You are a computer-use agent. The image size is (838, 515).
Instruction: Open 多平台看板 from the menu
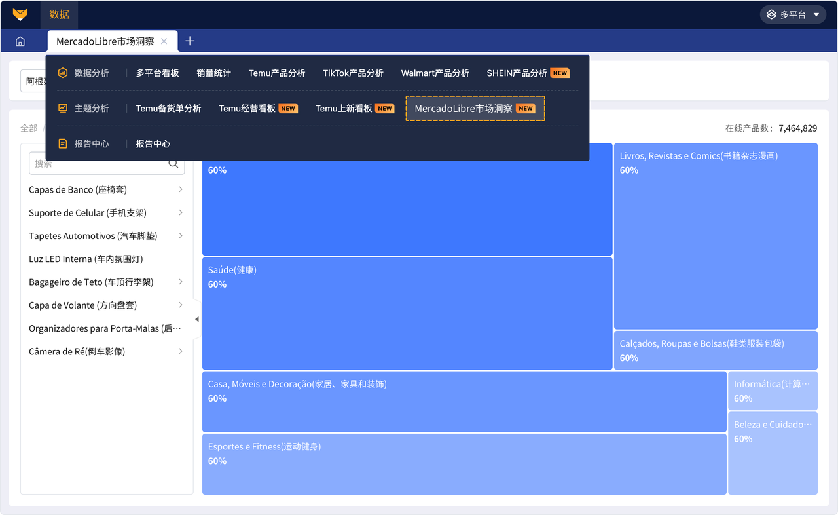point(157,73)
